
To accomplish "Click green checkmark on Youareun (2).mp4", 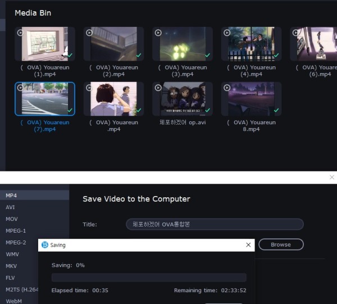I will (x=139, y=55).
